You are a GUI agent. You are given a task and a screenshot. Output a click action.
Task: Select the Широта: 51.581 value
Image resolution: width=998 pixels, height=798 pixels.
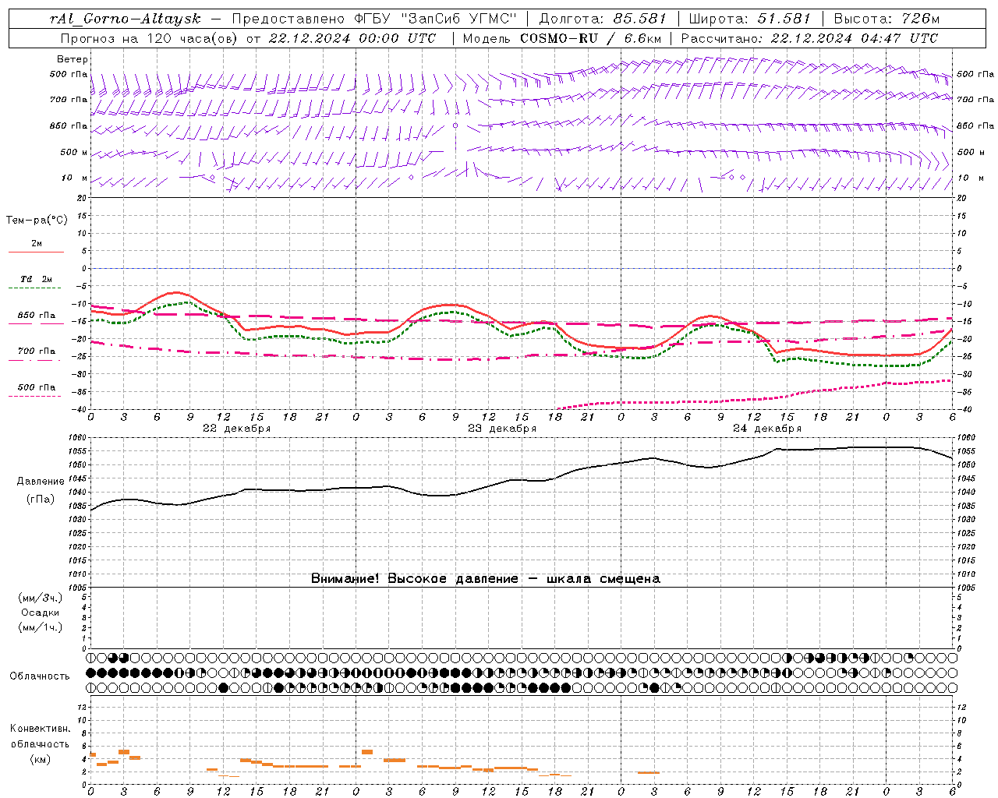749,19
